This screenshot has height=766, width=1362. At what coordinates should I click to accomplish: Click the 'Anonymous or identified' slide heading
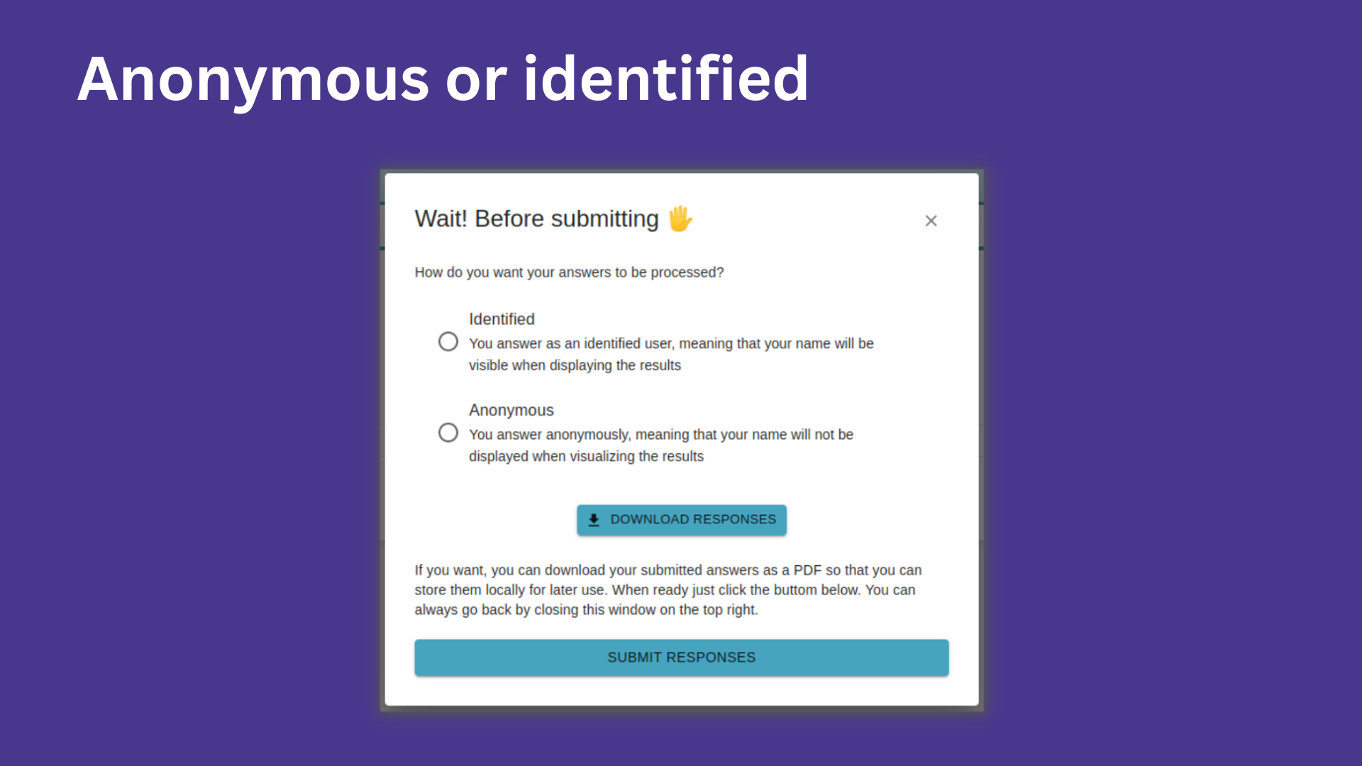(443, 78)
